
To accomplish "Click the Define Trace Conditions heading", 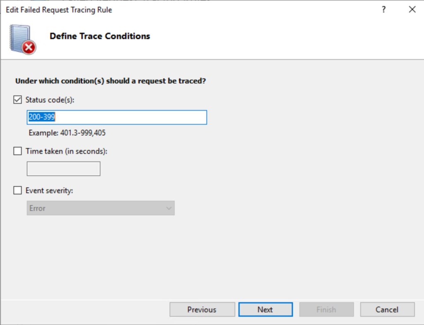I will click(x=100, y=36).
